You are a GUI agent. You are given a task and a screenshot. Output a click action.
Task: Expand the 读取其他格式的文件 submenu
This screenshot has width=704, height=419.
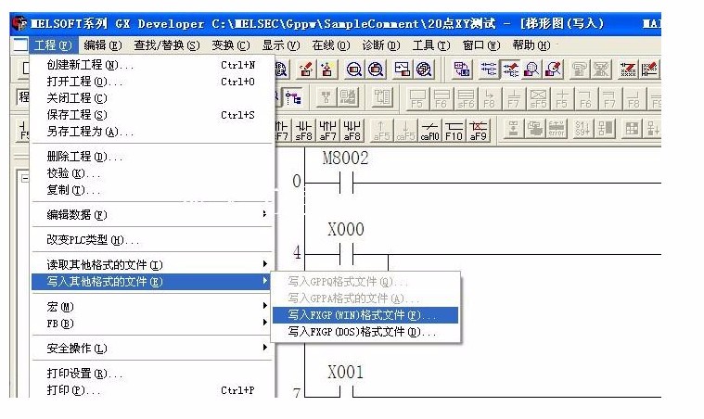tap(148, 265)
